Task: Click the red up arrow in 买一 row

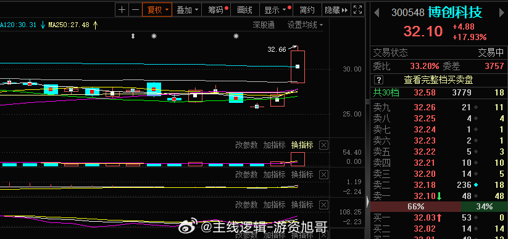Action: pyautogui.click(x=439, y=217)
